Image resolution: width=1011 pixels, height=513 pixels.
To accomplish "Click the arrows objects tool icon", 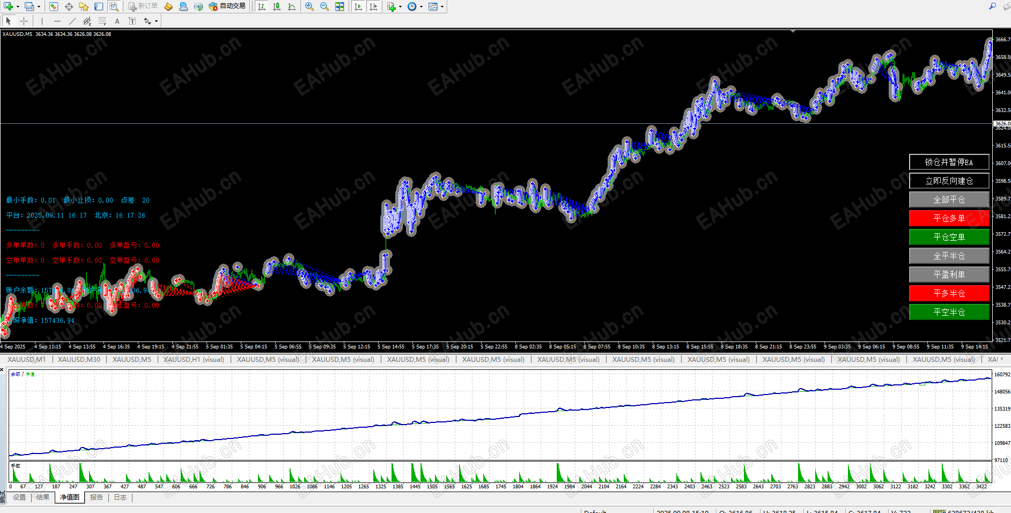I will pos(147,21).
